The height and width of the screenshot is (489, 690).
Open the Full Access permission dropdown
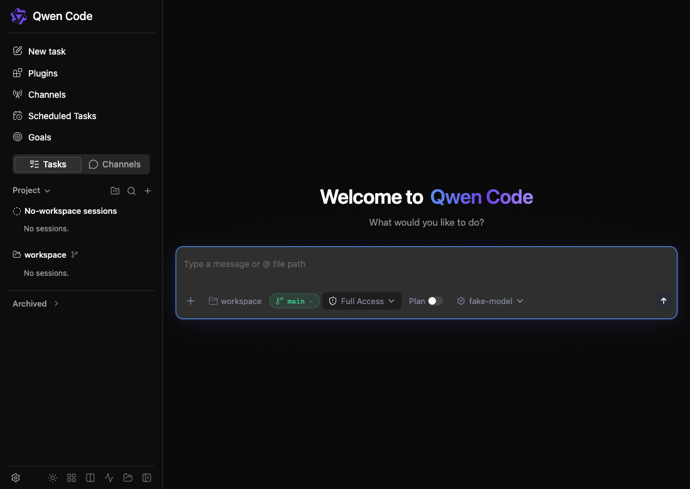[x=362, y=301]
